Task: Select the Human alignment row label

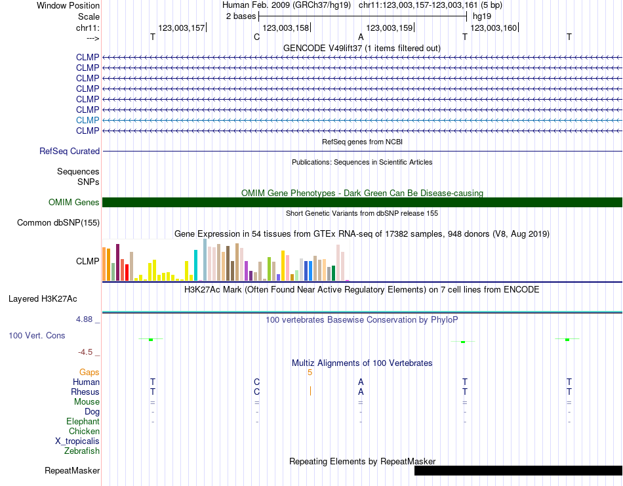Action: [x=86, y=382]
